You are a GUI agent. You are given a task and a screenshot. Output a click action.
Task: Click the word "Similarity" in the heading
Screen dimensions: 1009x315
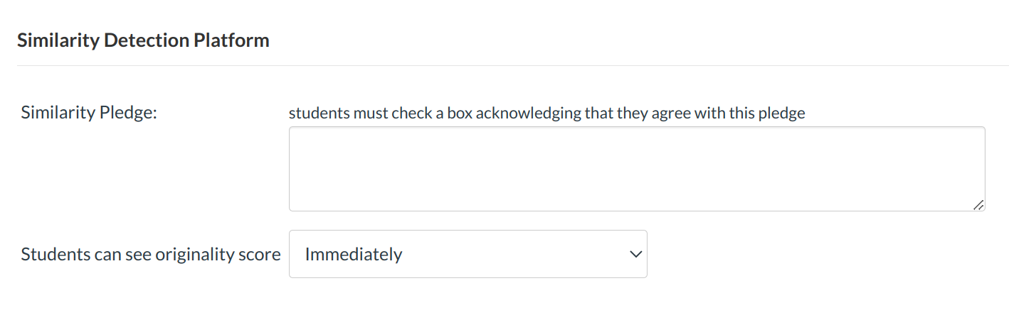point(58,40)
